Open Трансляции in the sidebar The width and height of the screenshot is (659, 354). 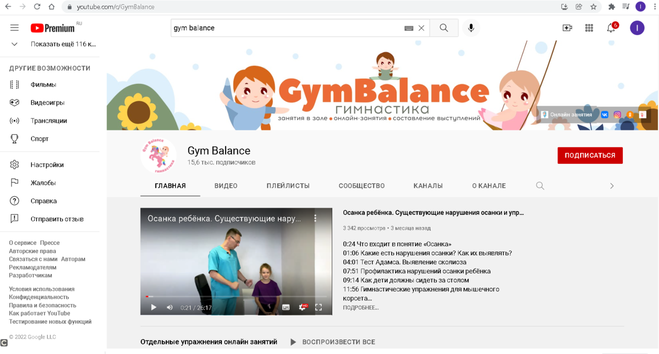pyautogui.click(x=50, y=121)
